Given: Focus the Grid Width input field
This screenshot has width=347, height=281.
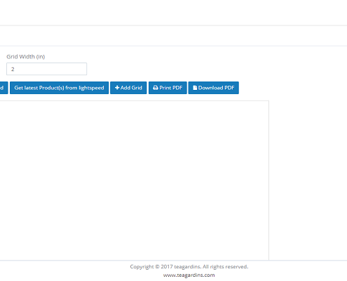Looking at the screenshot, I should point(47,69).
